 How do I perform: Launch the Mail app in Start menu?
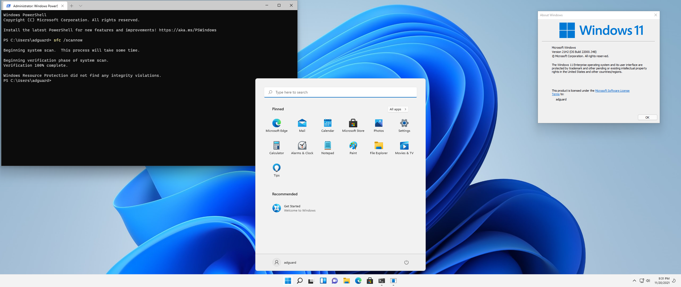click(x=302, y=125)
